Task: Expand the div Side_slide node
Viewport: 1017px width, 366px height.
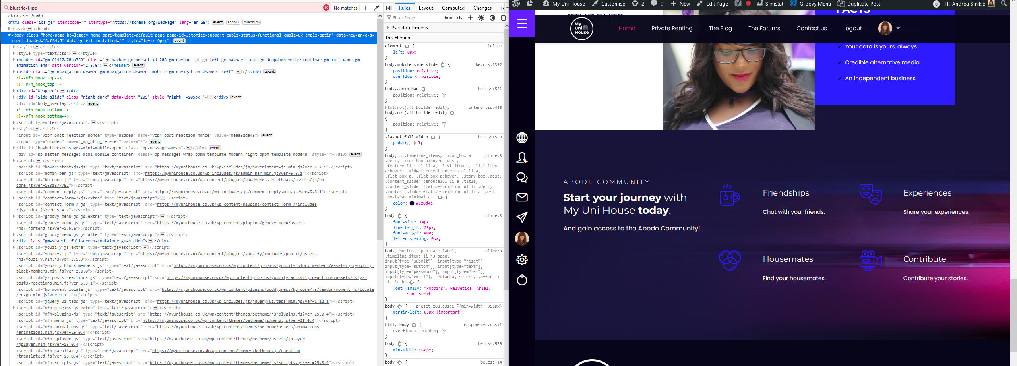Action: pos(14,97)
